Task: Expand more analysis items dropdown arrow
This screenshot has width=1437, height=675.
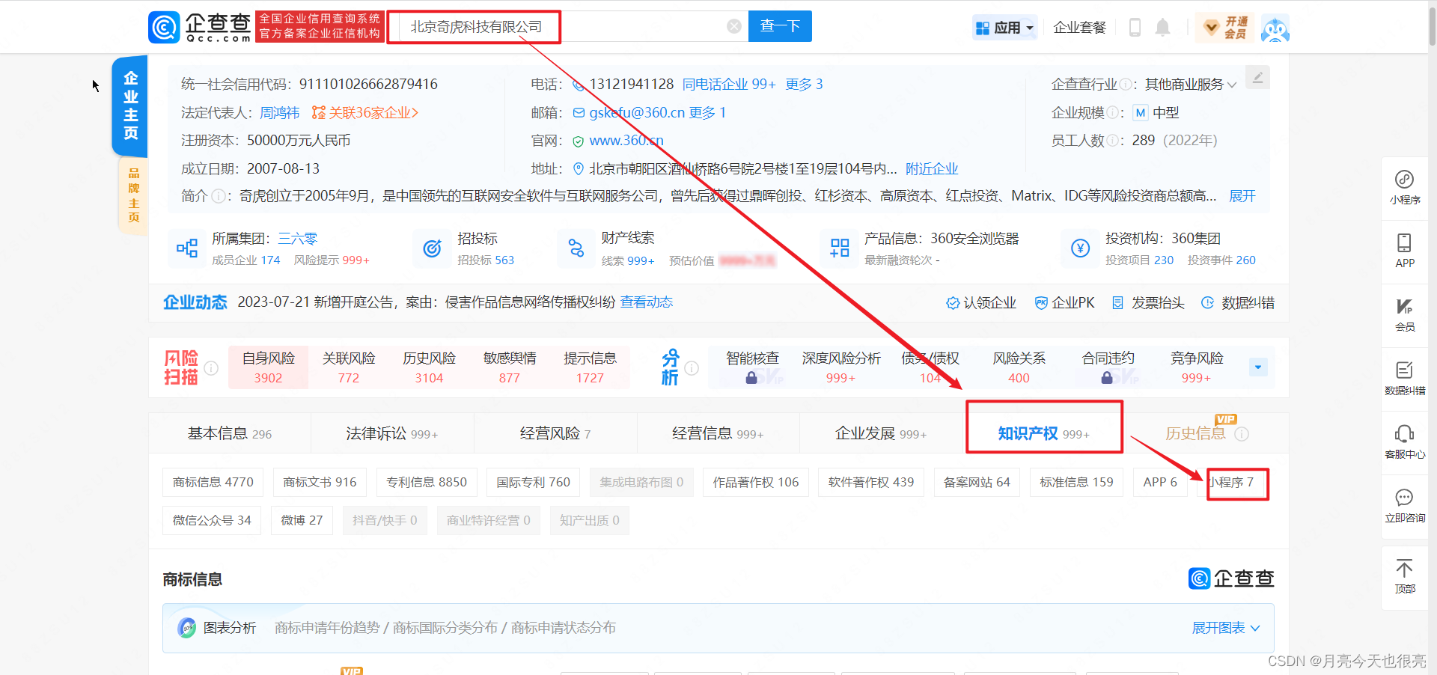Action: (x=1258, y=367)
